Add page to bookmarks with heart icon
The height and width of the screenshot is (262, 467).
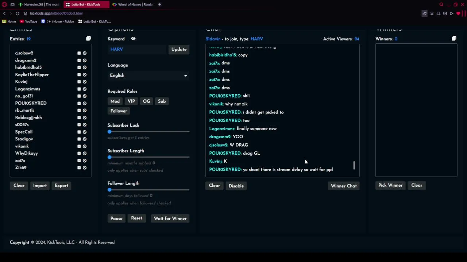(458, 13)
